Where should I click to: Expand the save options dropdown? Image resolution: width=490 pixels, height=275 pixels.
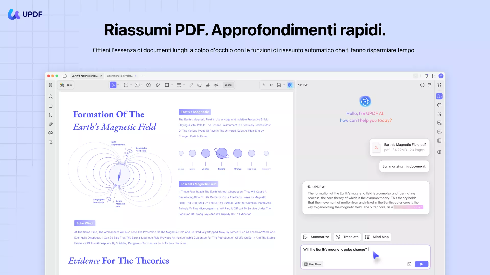[x=283, y=85]
